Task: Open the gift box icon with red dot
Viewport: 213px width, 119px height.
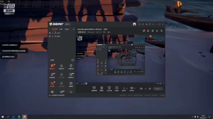Action: (144, 31)
